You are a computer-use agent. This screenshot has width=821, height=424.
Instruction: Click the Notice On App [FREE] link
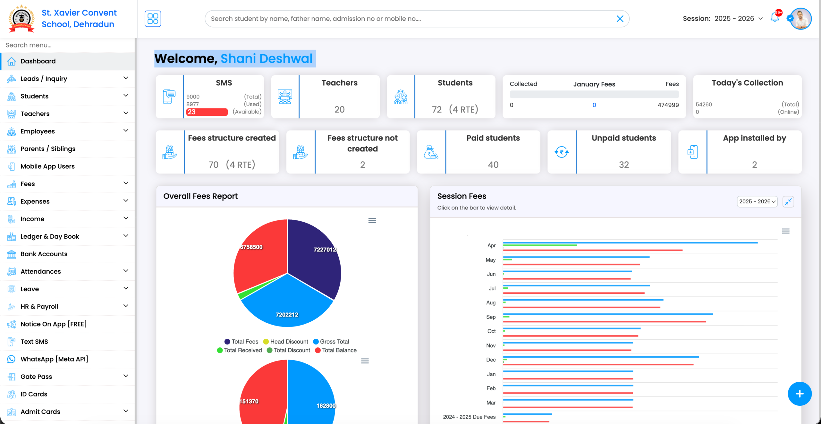point(53,324)
